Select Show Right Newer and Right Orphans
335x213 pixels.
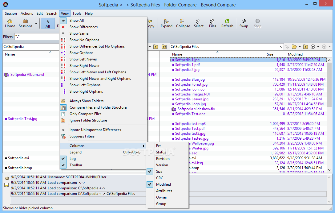(x=103, y=78)
